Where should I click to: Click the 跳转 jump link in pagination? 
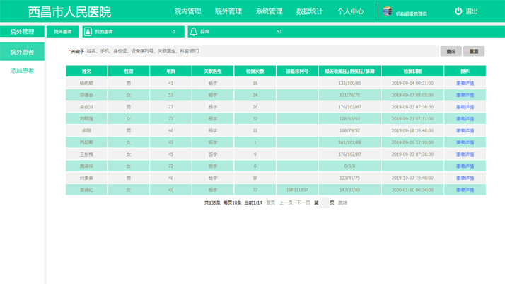click(x=342, y=203)
